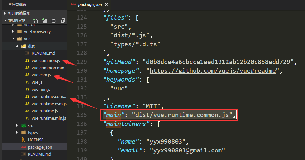Collapse the TEMPLATE section
Screen dimensions: 305x160
pyautogui.click(x=5, y=21)
